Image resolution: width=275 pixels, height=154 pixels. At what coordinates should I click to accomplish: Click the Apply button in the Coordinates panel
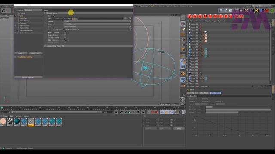(x=179, y=129)
